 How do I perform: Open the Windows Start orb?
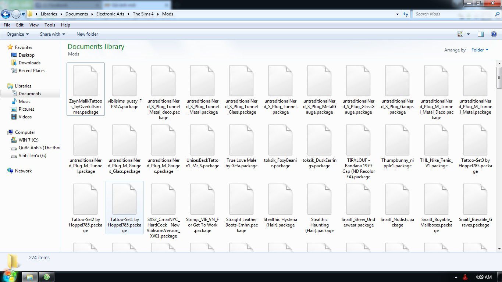(x=10, y=276)
